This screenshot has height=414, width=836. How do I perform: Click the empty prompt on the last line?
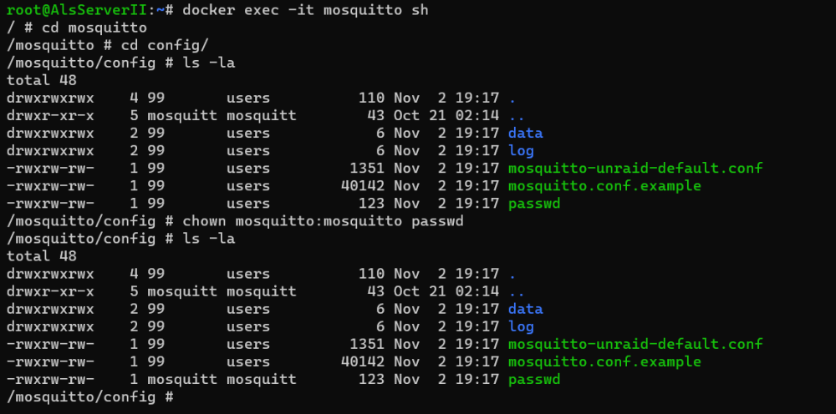pos(90,397)
